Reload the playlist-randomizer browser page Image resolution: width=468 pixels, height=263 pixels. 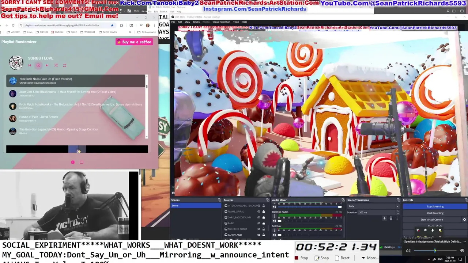tap(13, 25)
